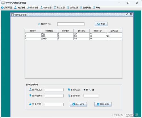Select the 男 gender radio button

[x=85, y=90]
